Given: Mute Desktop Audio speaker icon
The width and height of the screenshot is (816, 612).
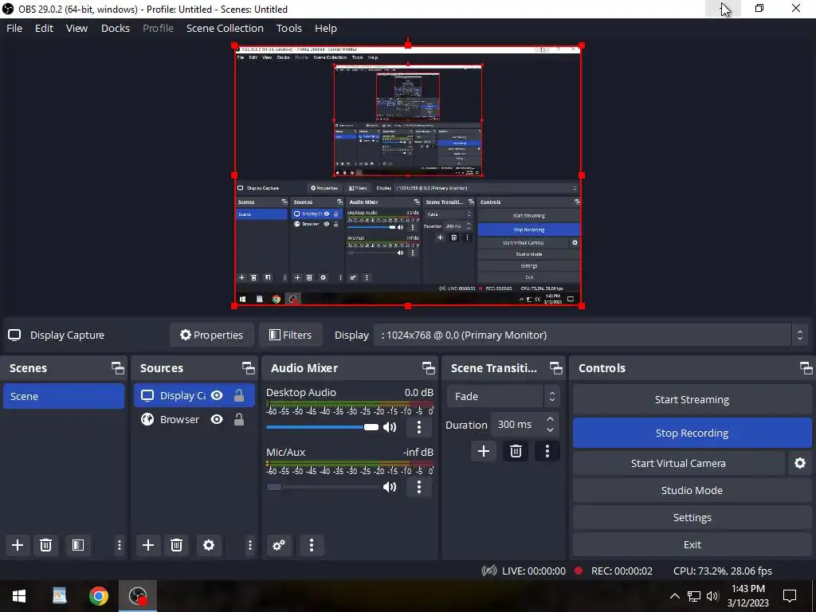Looking at the screenshot, I should pos(390,427).
